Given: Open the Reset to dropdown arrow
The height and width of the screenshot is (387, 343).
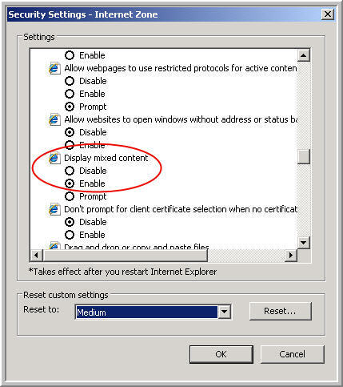Looking at the screenshot, I should (x=224, y=312).
